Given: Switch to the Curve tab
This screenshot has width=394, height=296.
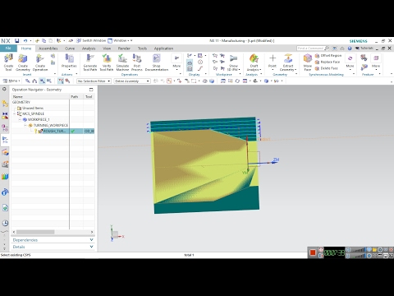Looking at the screenshot, I should pos(70,49).
